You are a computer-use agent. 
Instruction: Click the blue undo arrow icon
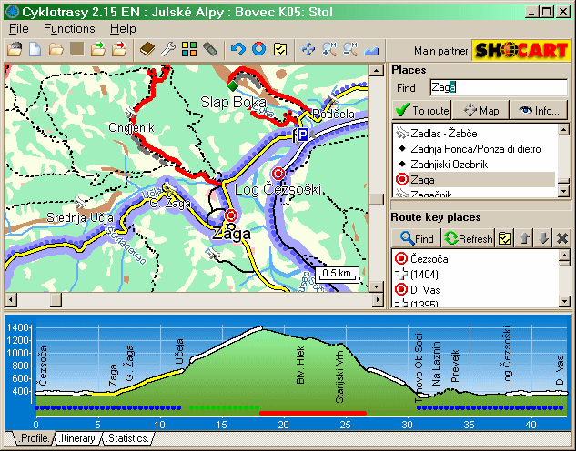coord(238,49)
